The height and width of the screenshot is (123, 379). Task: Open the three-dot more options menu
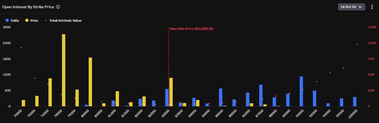tap(372, 7)
